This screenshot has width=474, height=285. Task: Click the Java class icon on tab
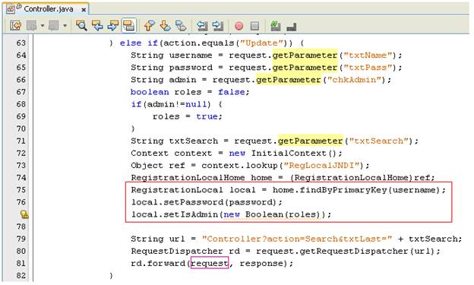[11, 9]
